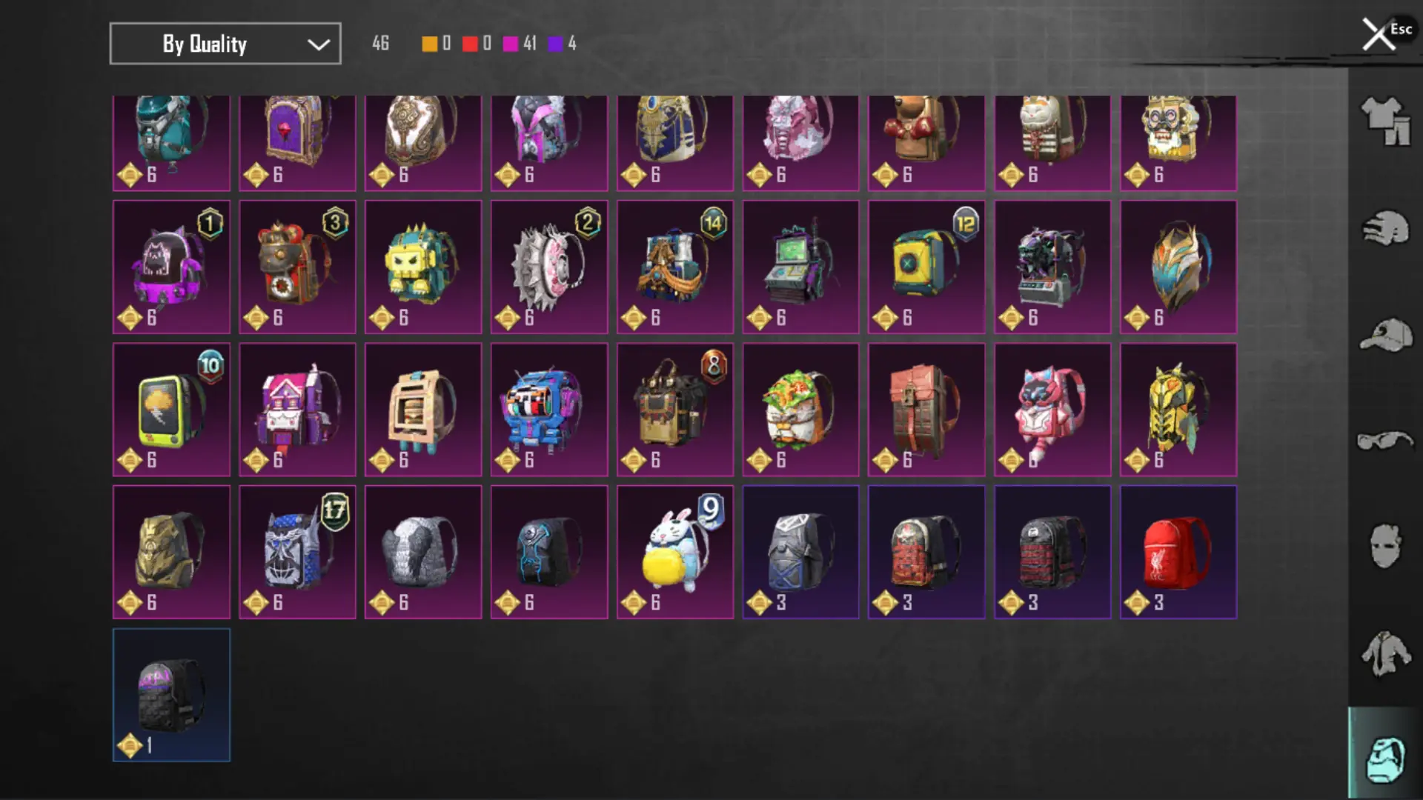1423x800 pixels.
Task: Choose the arcade machine backpack with green screen
Action: point(800,267)
